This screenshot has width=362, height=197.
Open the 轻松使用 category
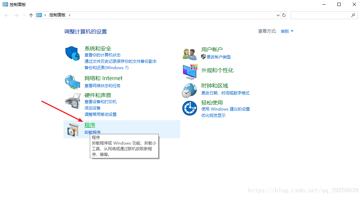pyautogui.click(x=212, y=103)
